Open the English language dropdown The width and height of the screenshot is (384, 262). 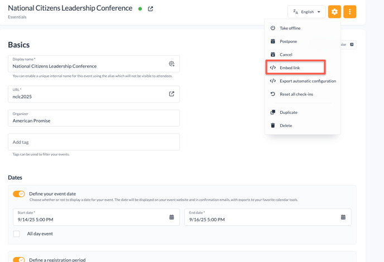306,12
